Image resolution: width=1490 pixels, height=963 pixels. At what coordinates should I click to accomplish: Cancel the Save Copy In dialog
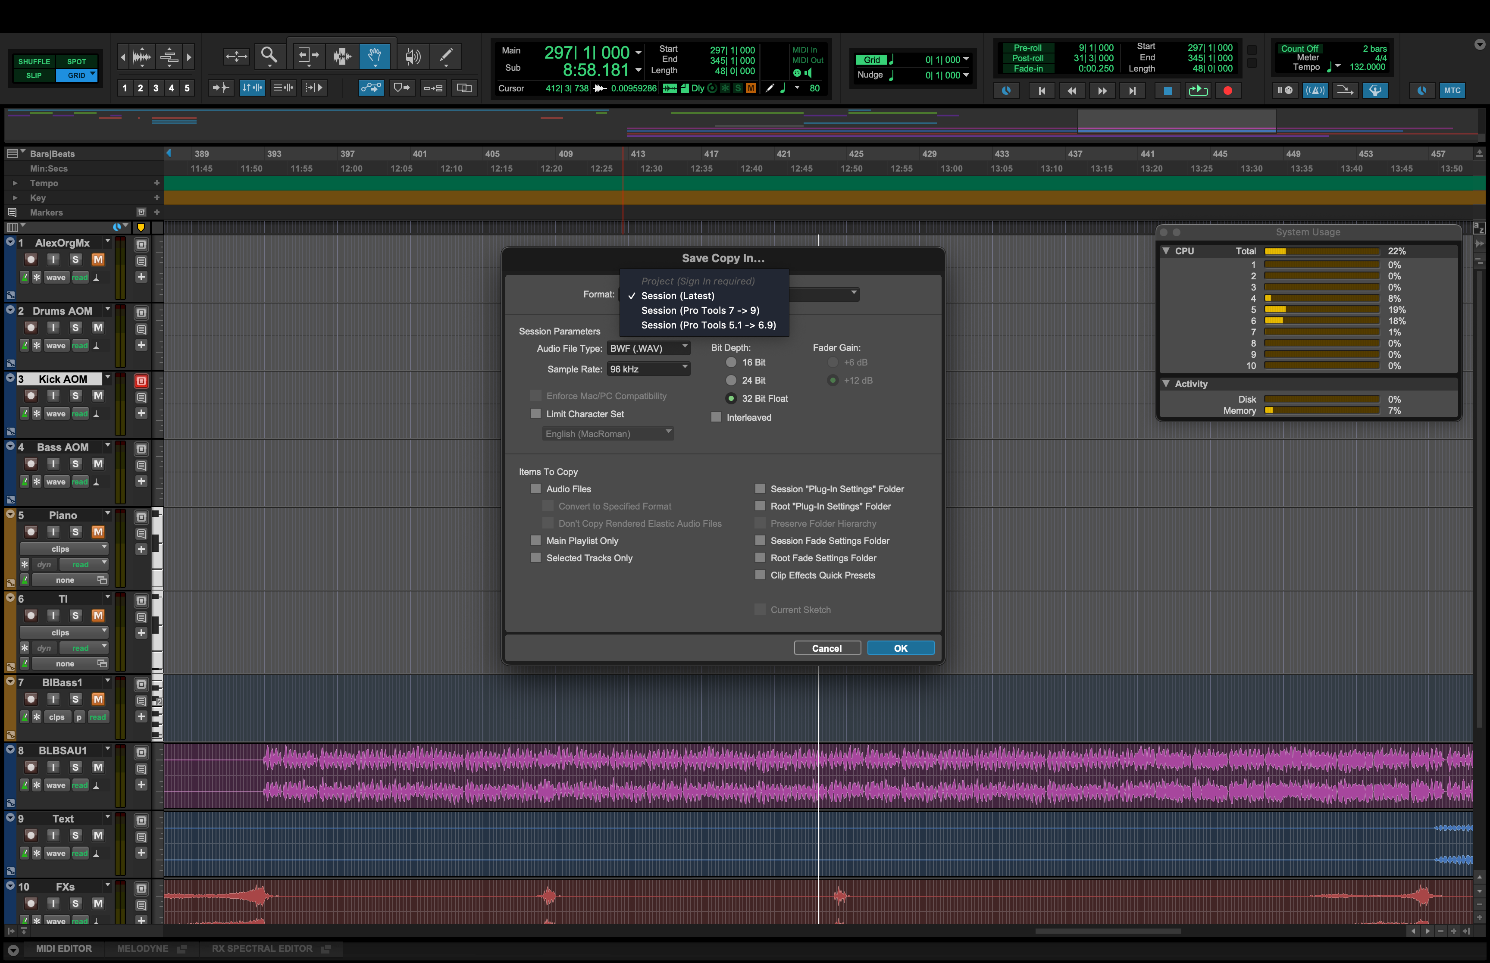coord(826,648)
